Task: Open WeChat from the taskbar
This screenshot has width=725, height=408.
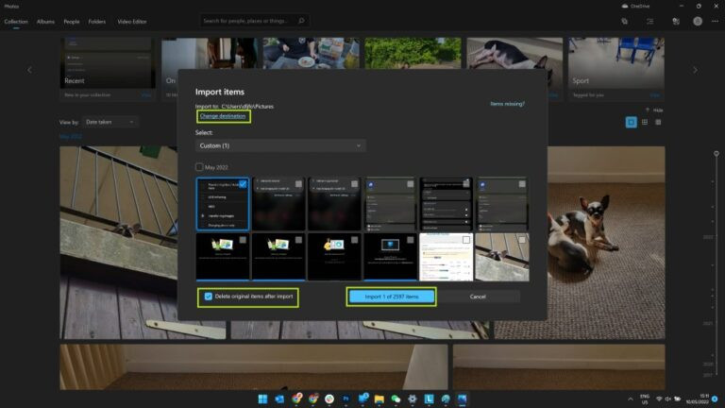Action: (396, 399)
